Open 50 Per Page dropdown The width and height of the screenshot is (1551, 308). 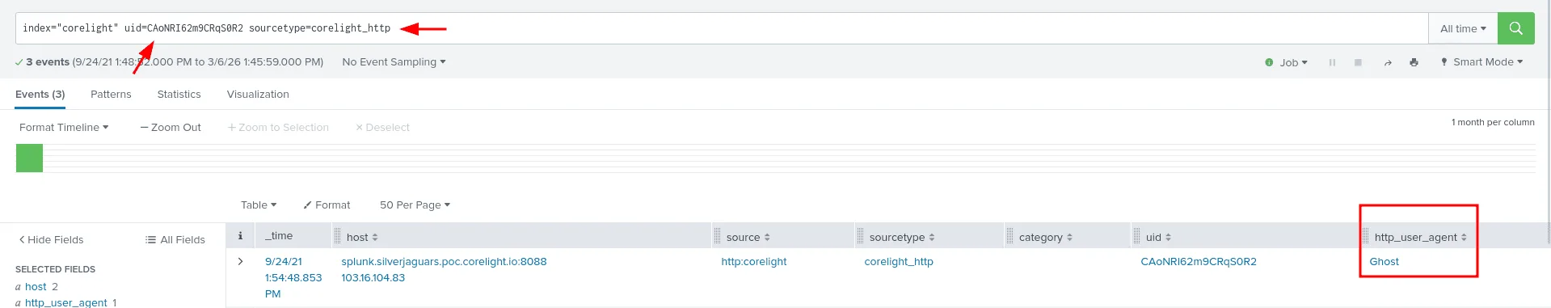tap(415, 205)
